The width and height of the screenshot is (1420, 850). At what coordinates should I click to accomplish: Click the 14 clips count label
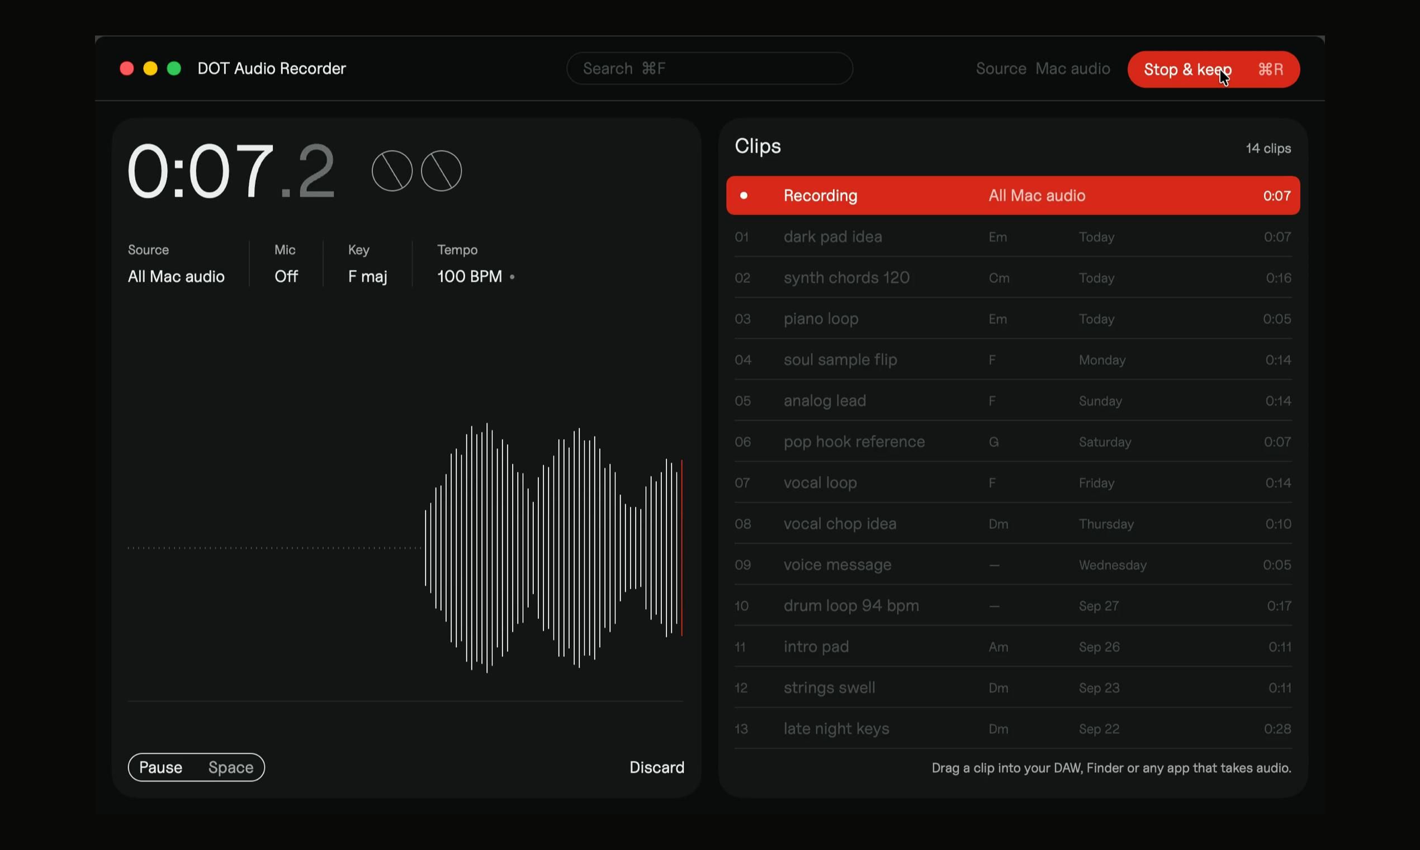tap(1268, 148)
